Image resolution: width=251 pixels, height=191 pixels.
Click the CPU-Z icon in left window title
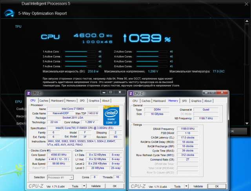coord(29,93)
